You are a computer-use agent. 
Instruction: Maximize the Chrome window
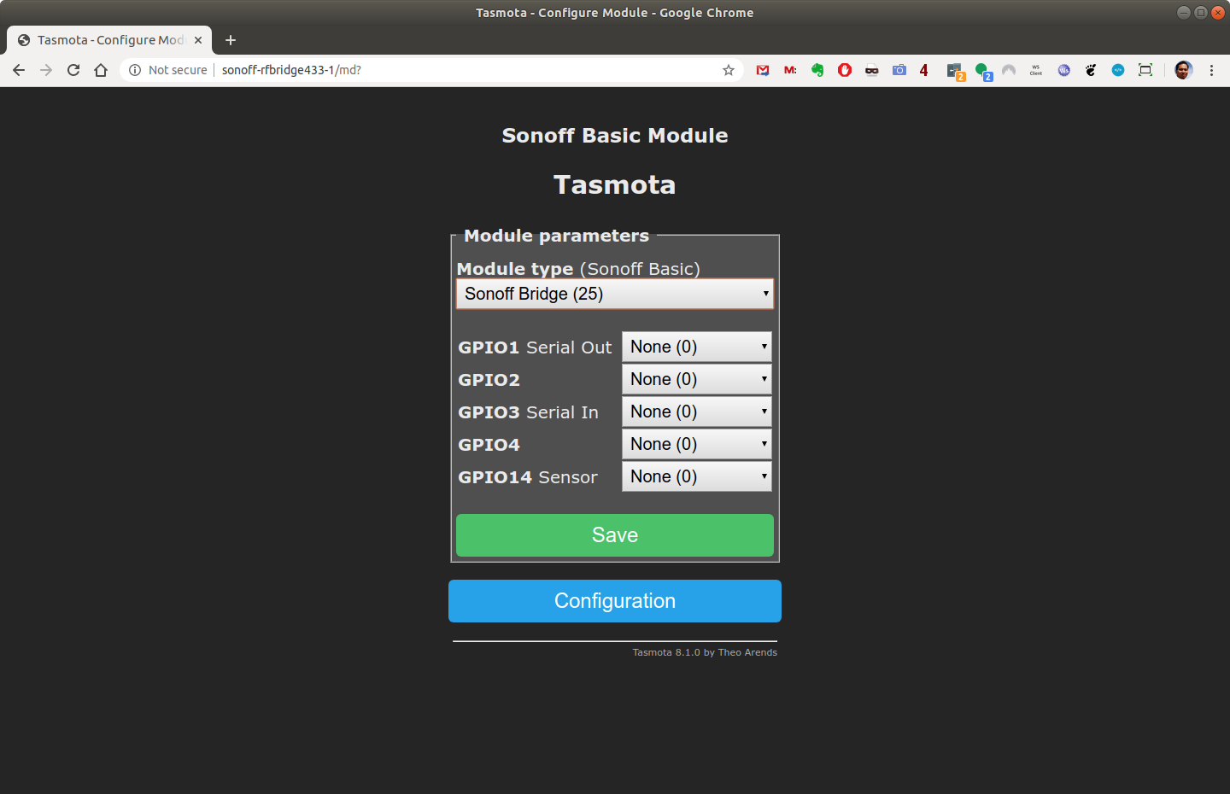tap(1200, 12)
